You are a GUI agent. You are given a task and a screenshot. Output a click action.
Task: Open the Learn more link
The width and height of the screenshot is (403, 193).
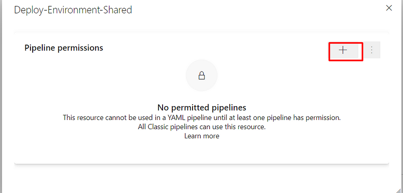202,136
